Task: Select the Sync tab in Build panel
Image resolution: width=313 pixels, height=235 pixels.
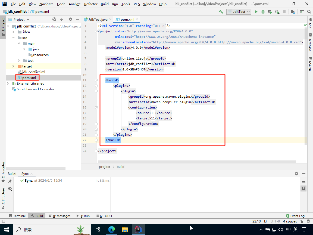Action: [x=25, y=174]
